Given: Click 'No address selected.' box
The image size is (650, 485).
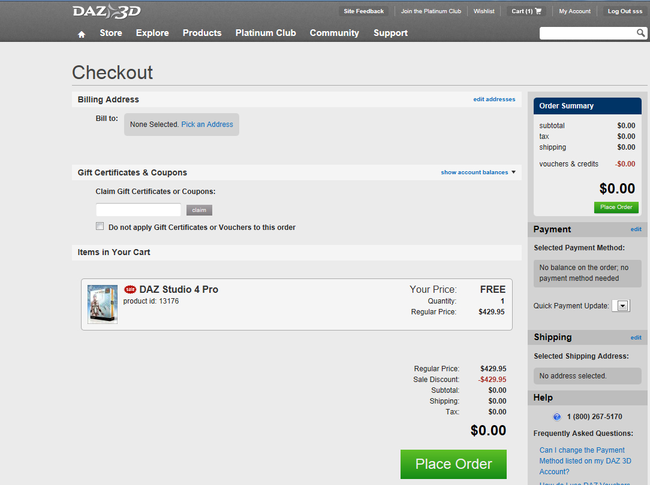Looking at the screenshot, I should pyautogui.click(x=588, y=376).
